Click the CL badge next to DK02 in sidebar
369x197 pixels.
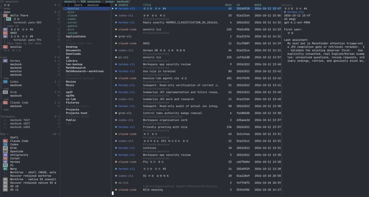5,33
